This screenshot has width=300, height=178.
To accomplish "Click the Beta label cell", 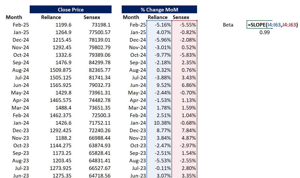I will 228,25.
